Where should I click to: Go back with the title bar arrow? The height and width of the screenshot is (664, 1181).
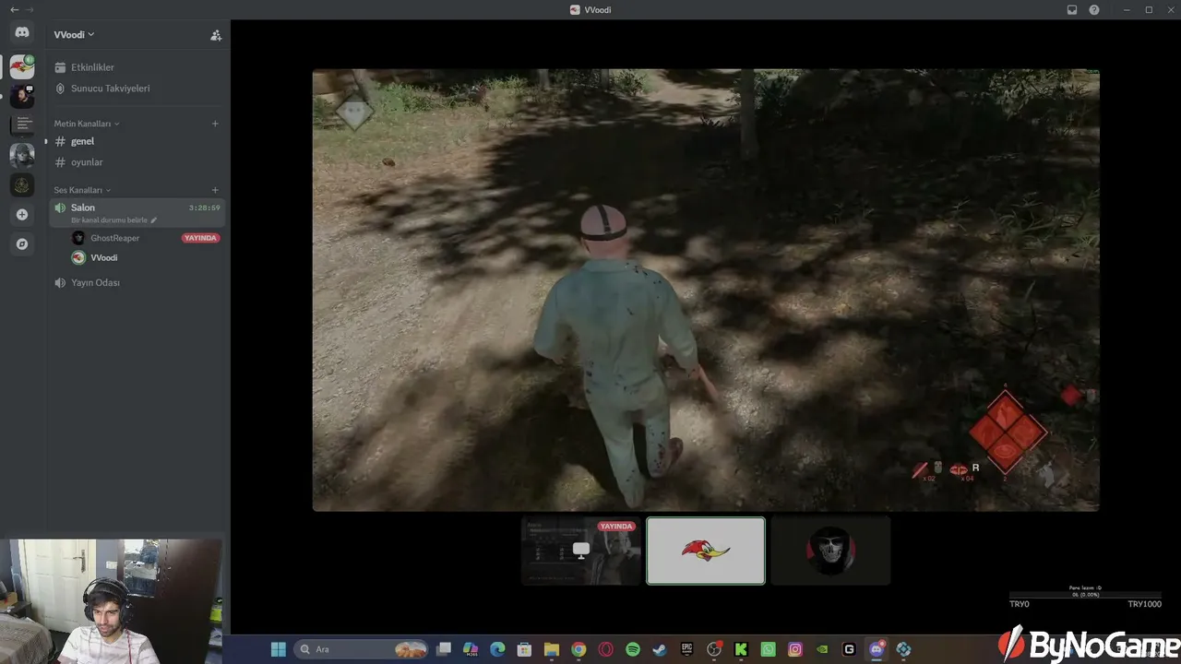click(x=14, y=9)
